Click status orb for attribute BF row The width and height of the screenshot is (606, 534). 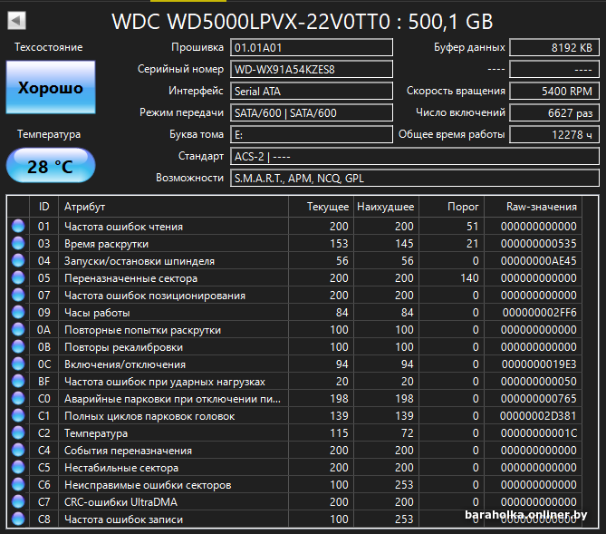[x=18, y=381]
